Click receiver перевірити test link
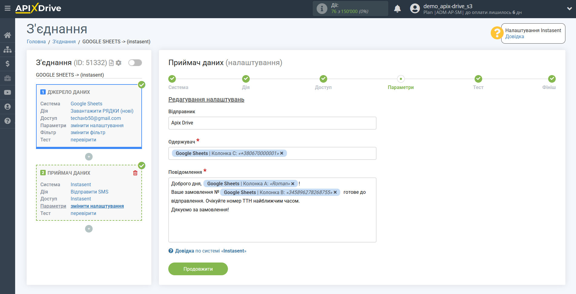The image size is (576, 294). coord(83,213)
